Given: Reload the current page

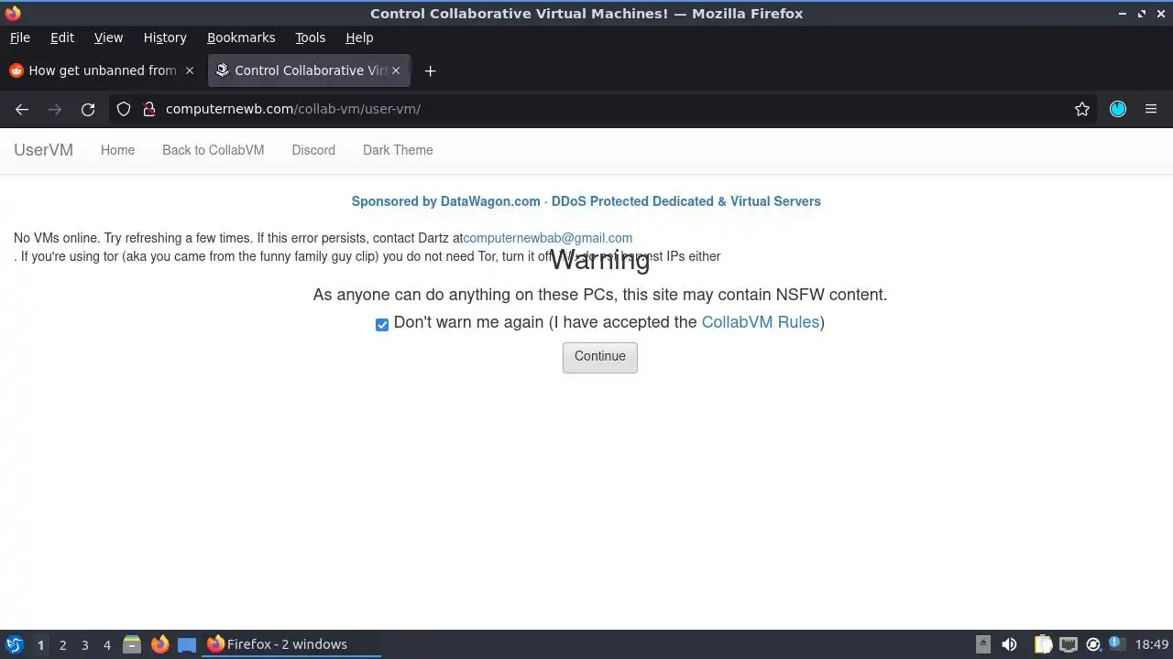Looking at the screenshot, I should 88,109.
